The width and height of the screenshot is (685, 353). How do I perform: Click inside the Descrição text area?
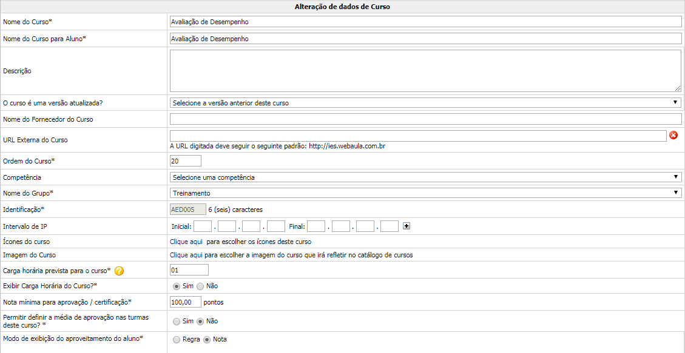(425, 71)
